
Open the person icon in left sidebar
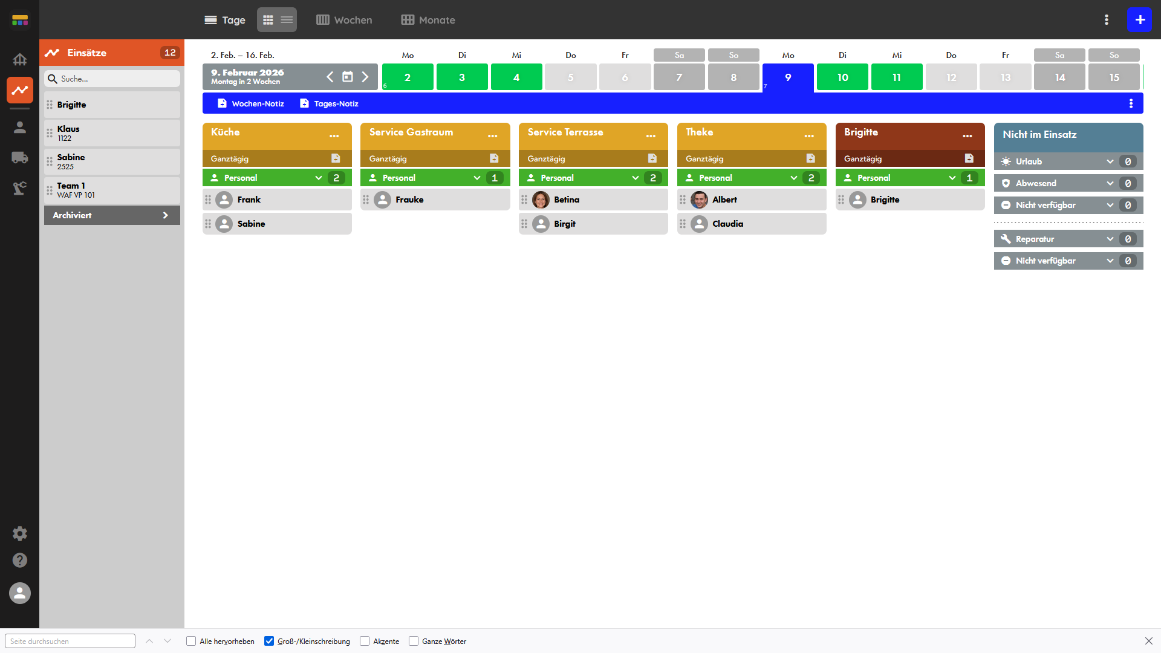[19, 128]
